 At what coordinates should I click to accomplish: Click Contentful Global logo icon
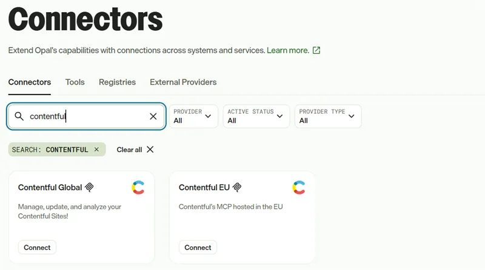138,188
